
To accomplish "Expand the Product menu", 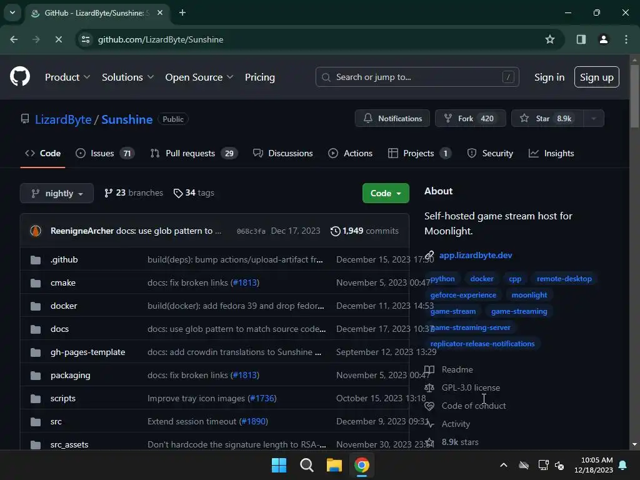I will [x=67, y=77].
